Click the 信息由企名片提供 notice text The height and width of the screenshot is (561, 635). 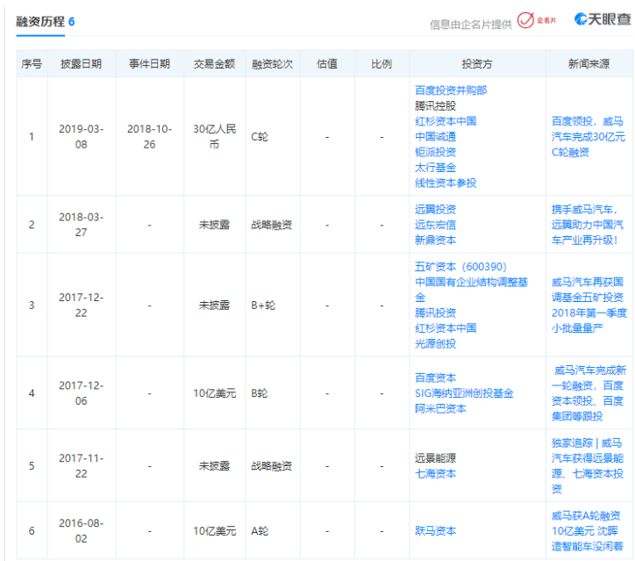pyautogui.click(x=471, y=25)
